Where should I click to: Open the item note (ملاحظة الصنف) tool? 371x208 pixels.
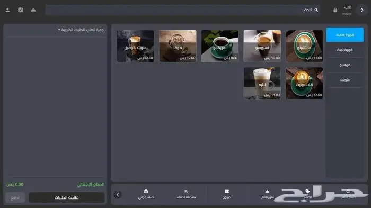[x=186, y=191]
